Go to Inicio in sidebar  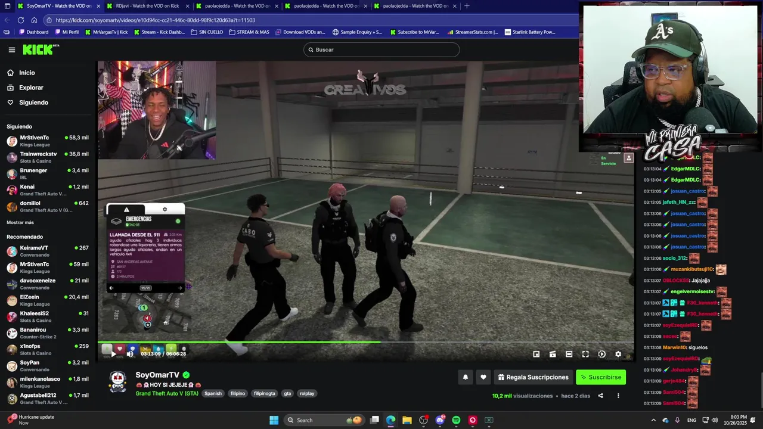[27, 73]
